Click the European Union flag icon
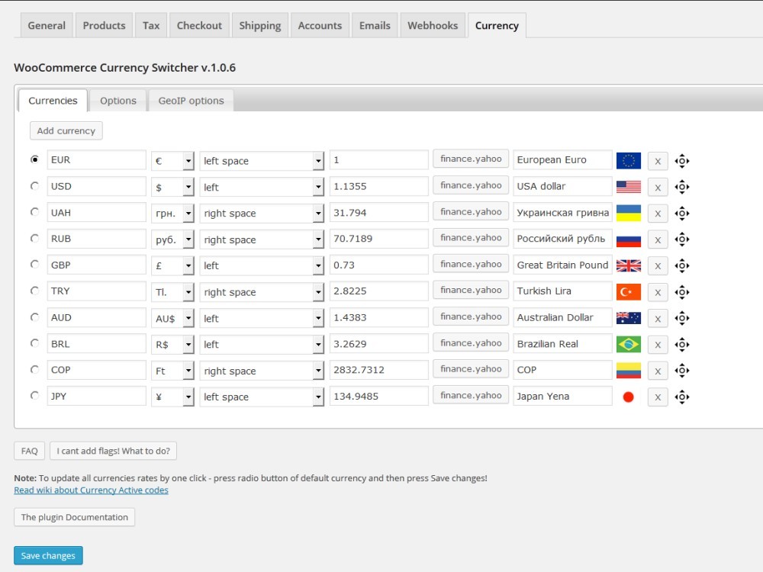Image resolution: width=763 pixels, height=572 pixels. click(x=629, y=160)
